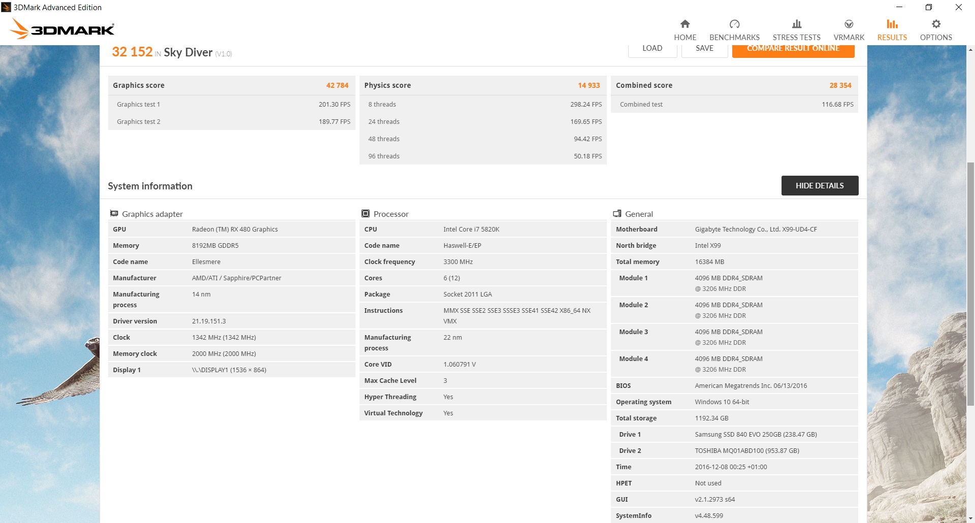Click Combined test result 116.68 FPS

click(837, 104)
